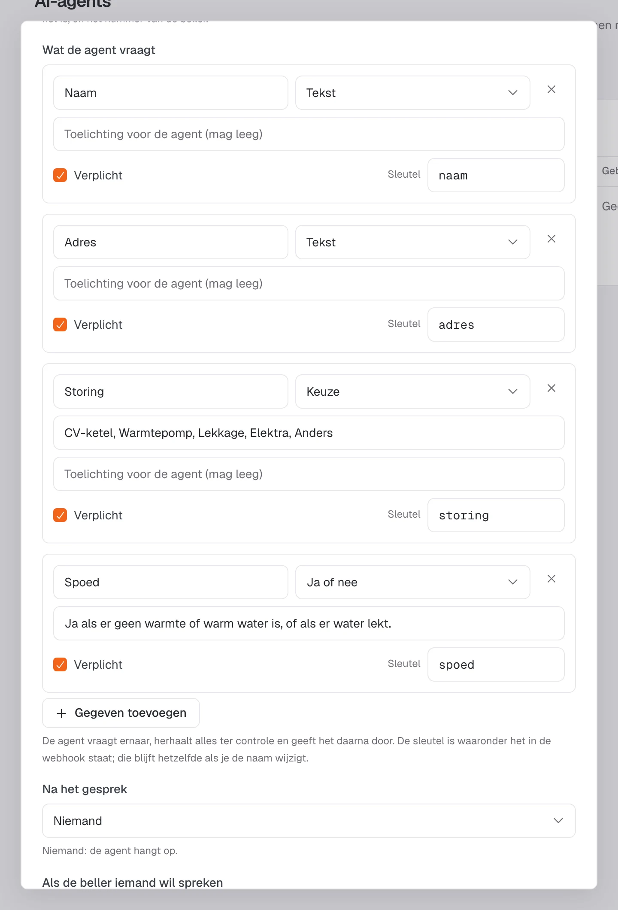Click the Sleutel label in the Spoed card

tap(404, 664)
